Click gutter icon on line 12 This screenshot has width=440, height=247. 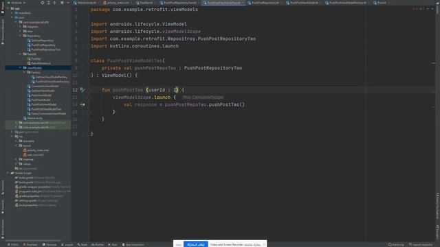(82, 90)
